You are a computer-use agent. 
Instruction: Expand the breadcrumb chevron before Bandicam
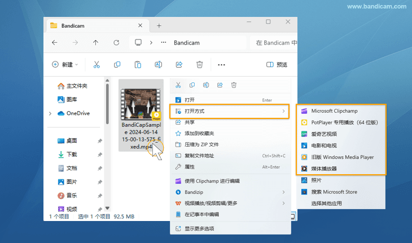151,42
